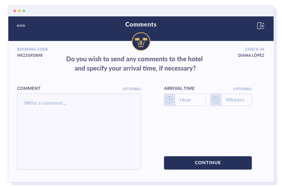Click the ARRIVAL TIME label
The width and height of the screenshot is (282, 187).
point(179,88)
